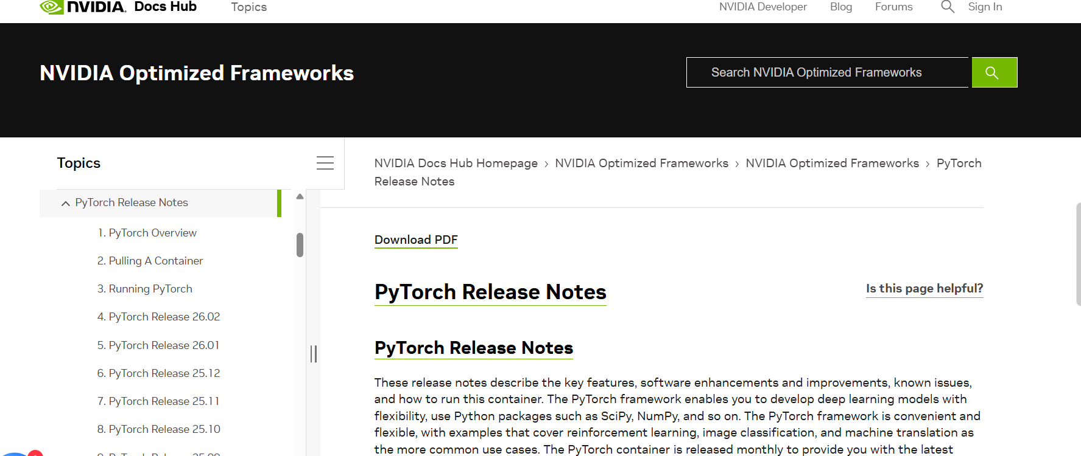Click the Download PDF link

click(x=416, y=240)
